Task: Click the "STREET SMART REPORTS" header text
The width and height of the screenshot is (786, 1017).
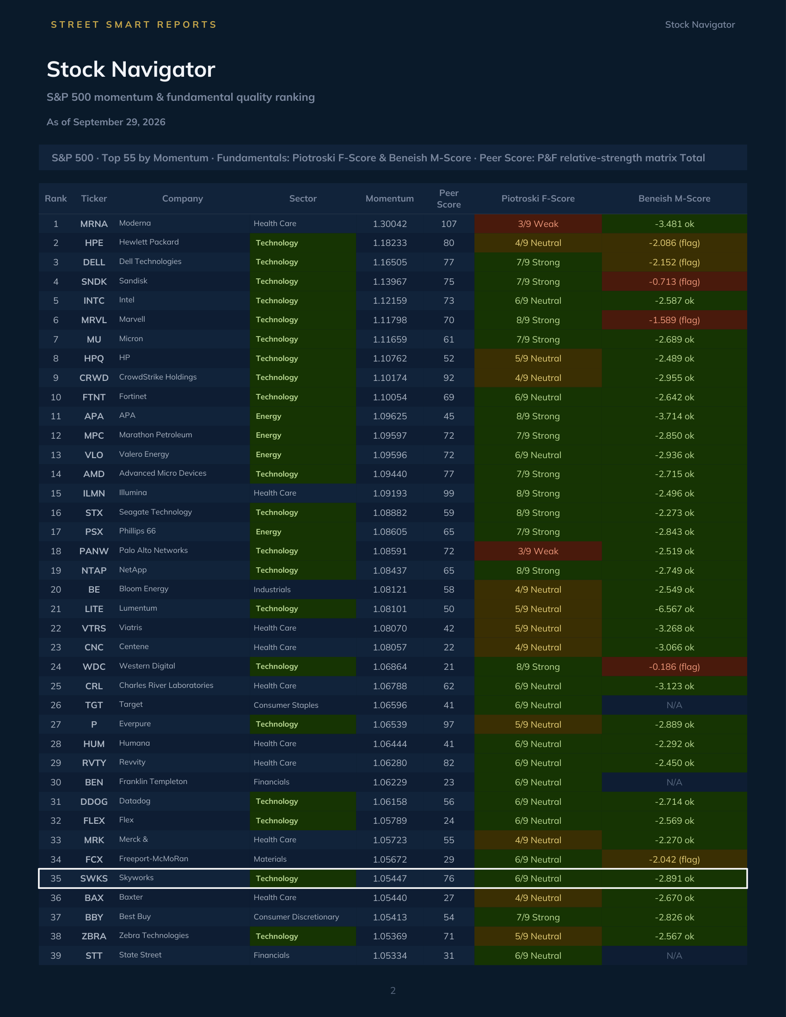Action: point(134,25)
